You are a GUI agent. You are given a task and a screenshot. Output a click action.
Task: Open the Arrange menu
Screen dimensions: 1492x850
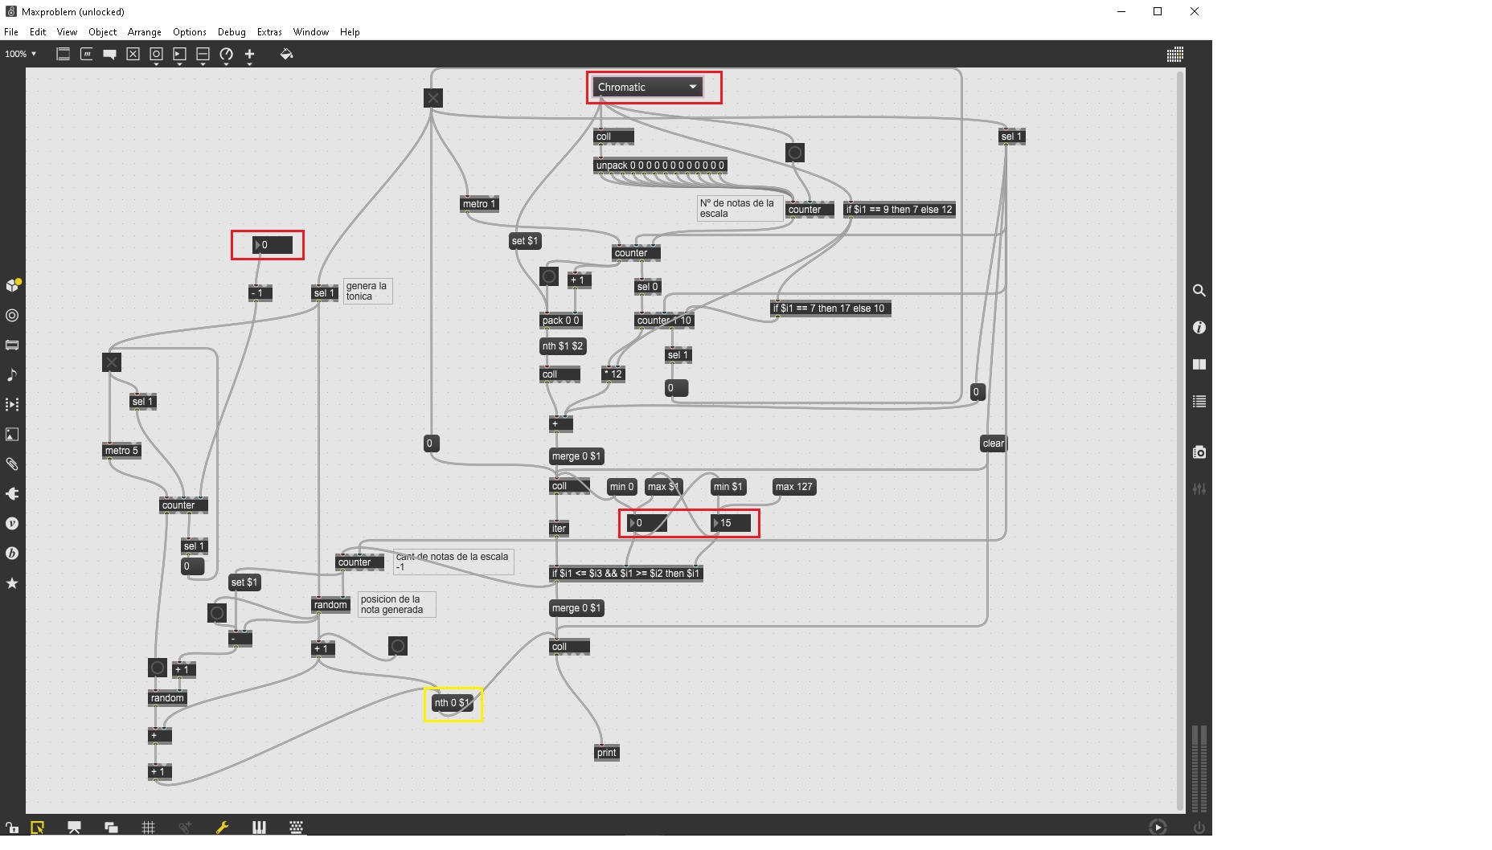coord(145,32)
